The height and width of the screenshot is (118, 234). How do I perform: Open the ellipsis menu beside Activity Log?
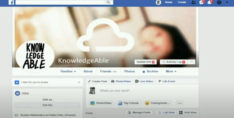point(191,62)
